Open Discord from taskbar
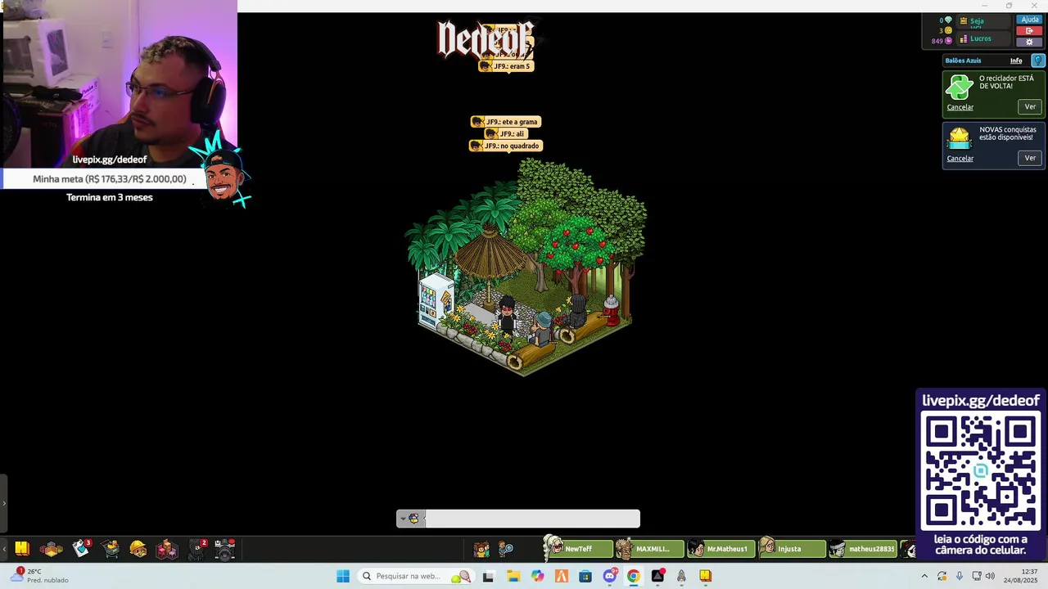Screen dimensions: 1048x589 [609, 576]
